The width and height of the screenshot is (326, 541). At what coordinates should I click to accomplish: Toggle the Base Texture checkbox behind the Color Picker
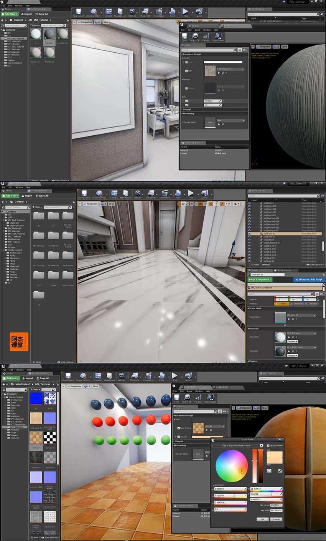179,428
